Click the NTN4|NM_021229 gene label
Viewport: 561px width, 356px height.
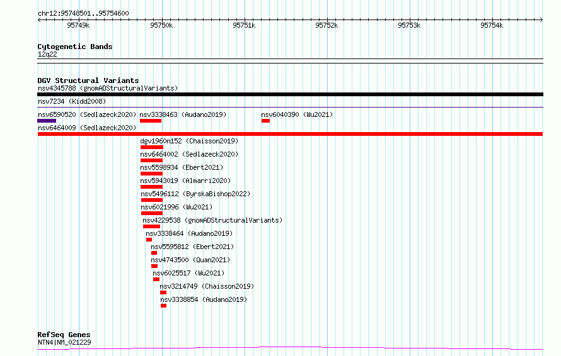pyautogui.click(x=64, y=342)
